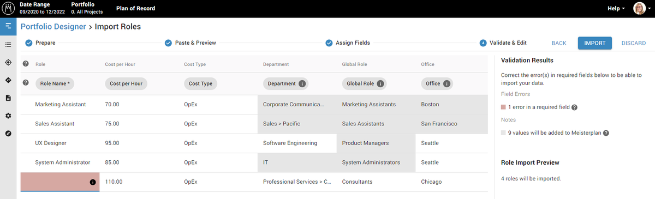655x199 pixels.
Task: Click the Sales Assistant role cell
Action: (60, 124)
